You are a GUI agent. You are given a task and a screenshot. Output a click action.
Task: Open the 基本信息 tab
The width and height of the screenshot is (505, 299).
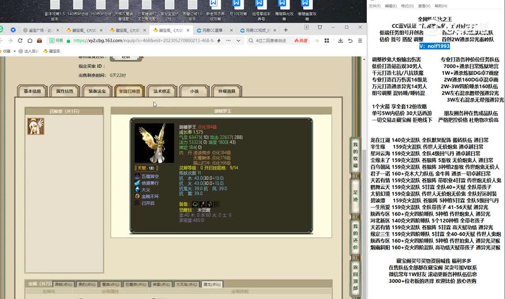point(32,91)
